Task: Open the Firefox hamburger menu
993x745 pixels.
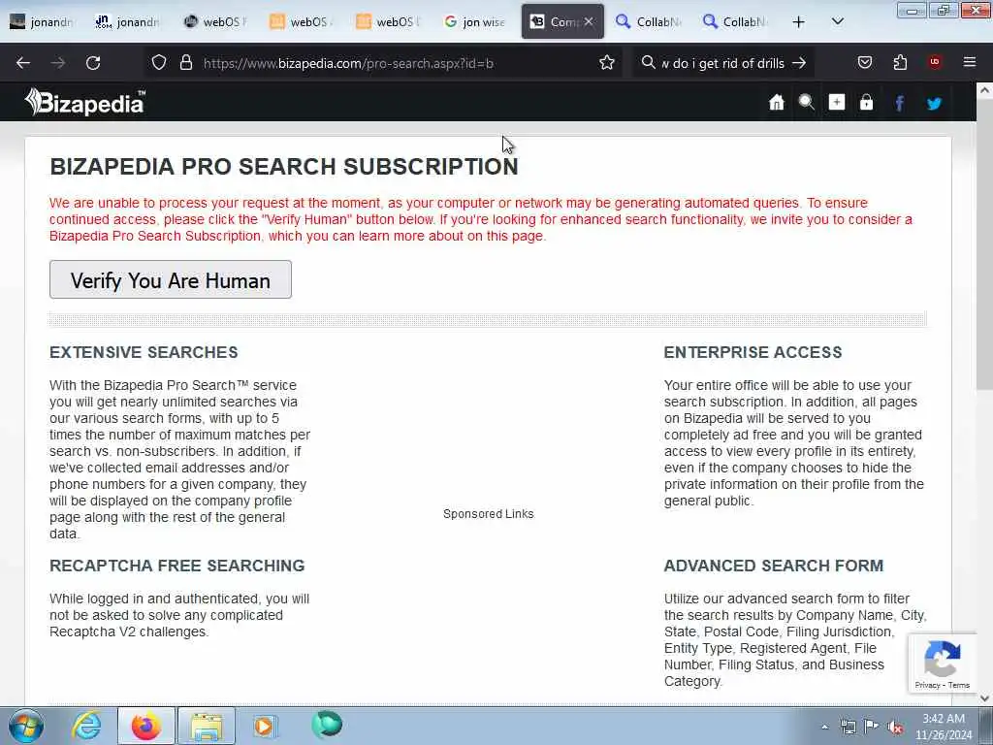Action: pyautogui.click(x=970, y=62)
